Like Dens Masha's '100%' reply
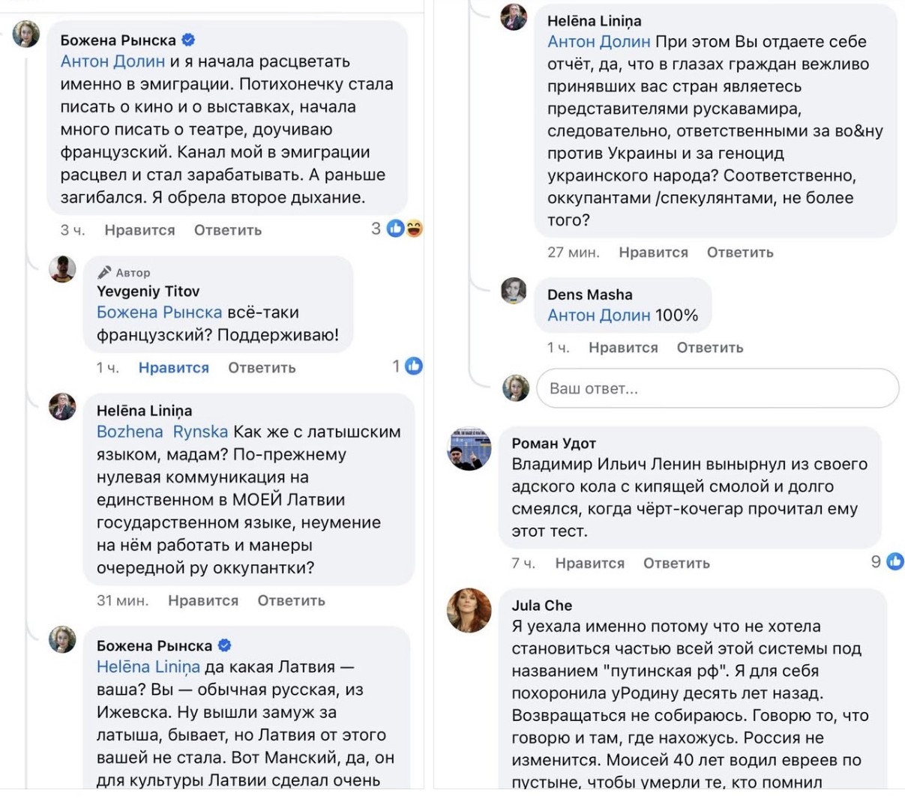This screenshot has width=905, height=805. (622, 347)
